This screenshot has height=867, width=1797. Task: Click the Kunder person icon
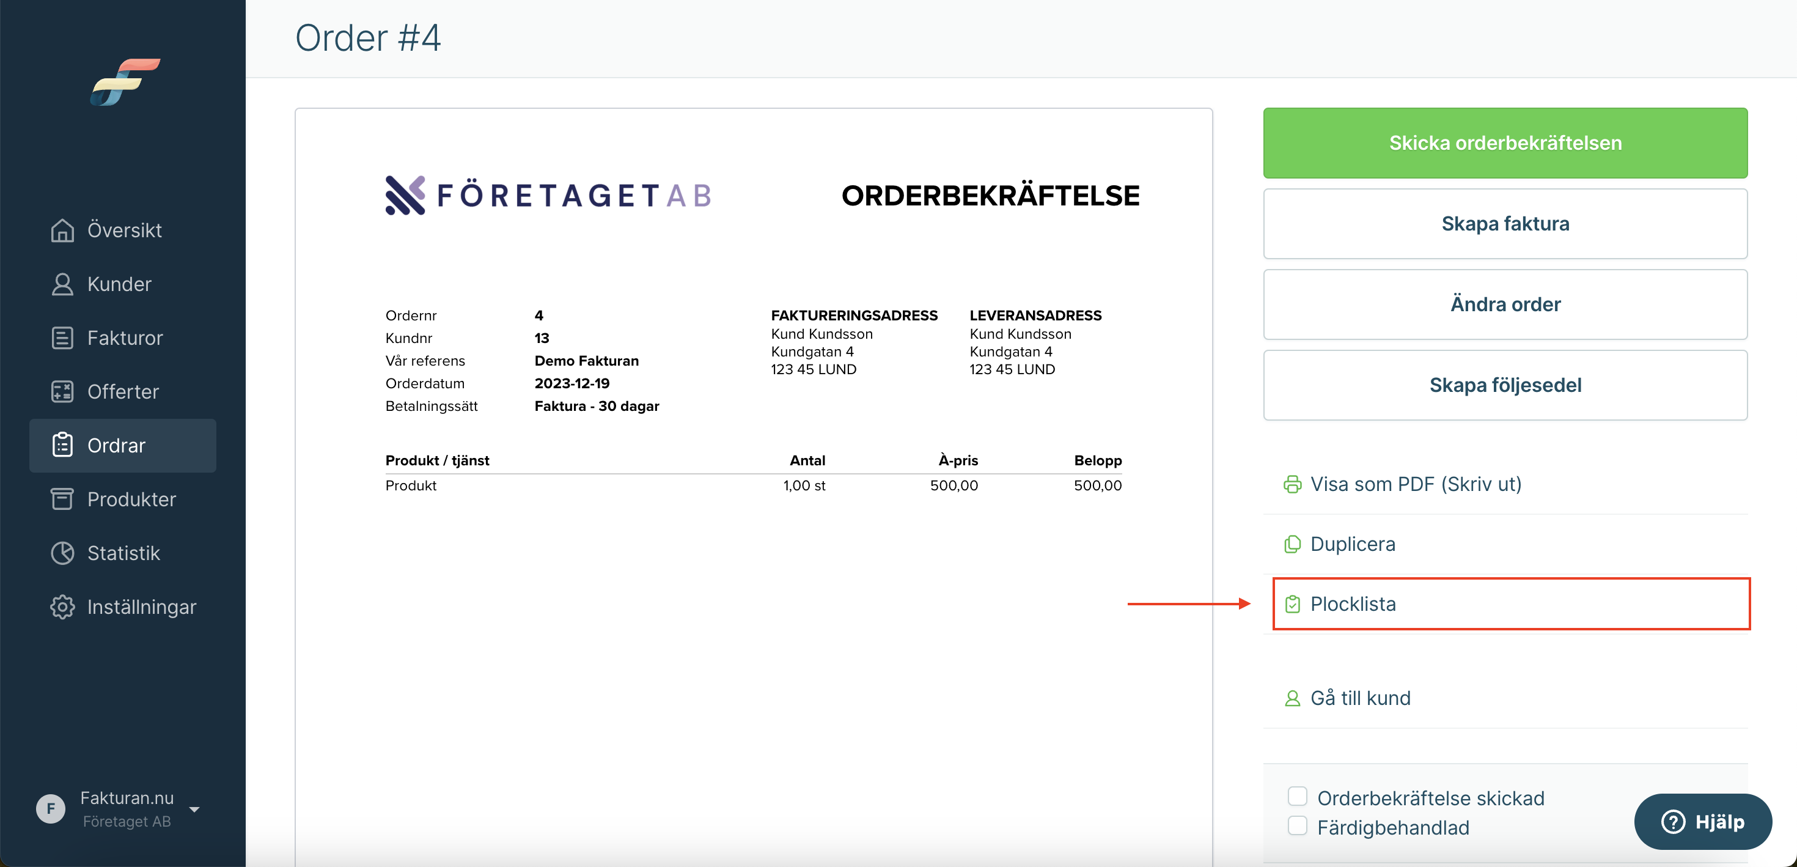(x=62, y=284)
